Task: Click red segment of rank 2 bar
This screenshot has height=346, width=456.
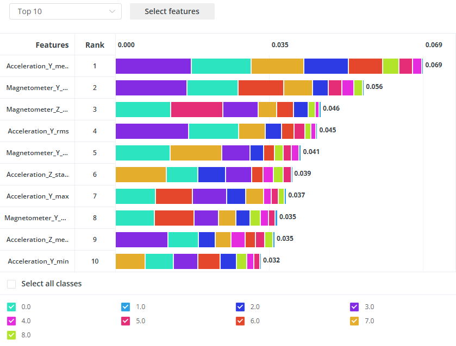Action: pyautogui.click(x=260, y=88)
